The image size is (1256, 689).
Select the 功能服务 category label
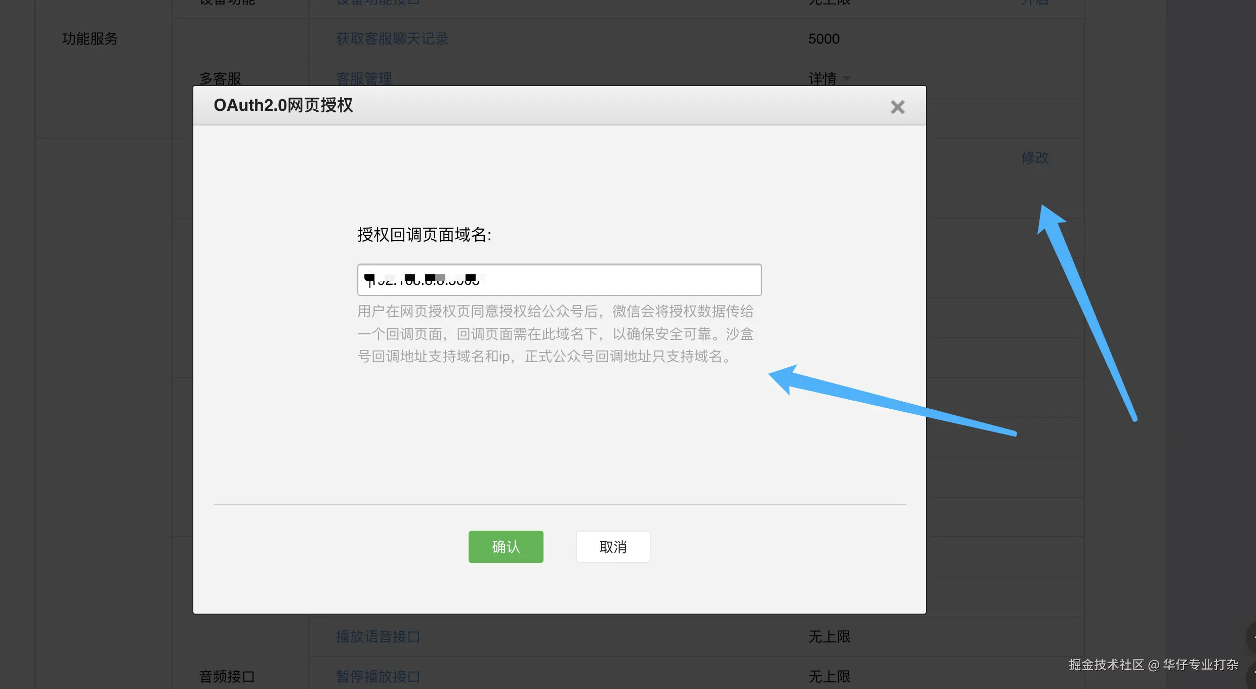click(x=90, y=39)
